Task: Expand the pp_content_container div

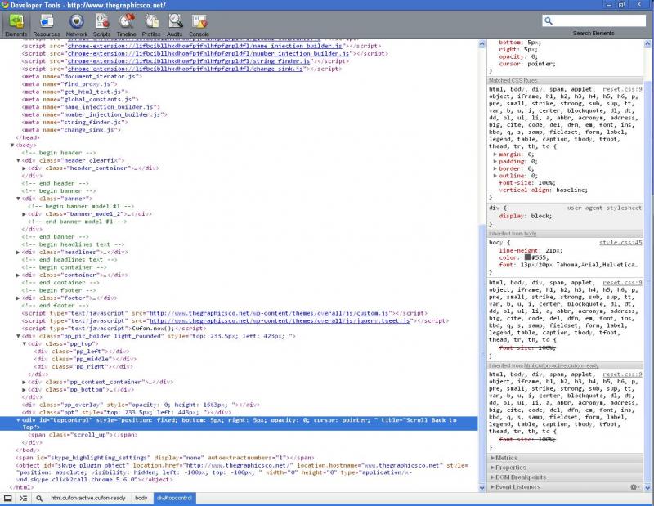Action: tap(25, 382)
